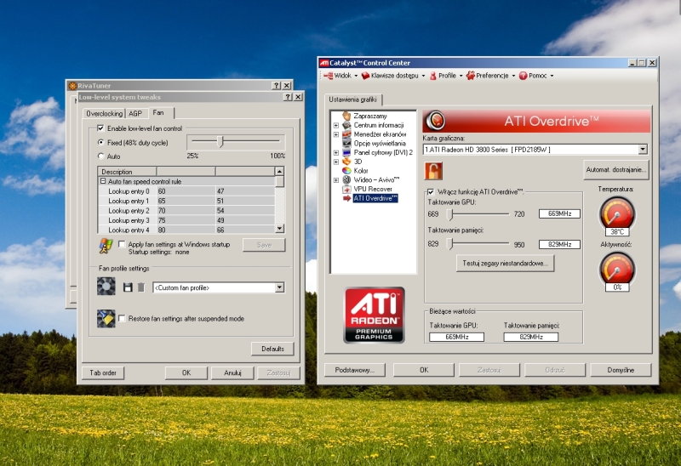Select the Lookup entry 2 row
Screen dimensions: 681x466
point(186,210)
